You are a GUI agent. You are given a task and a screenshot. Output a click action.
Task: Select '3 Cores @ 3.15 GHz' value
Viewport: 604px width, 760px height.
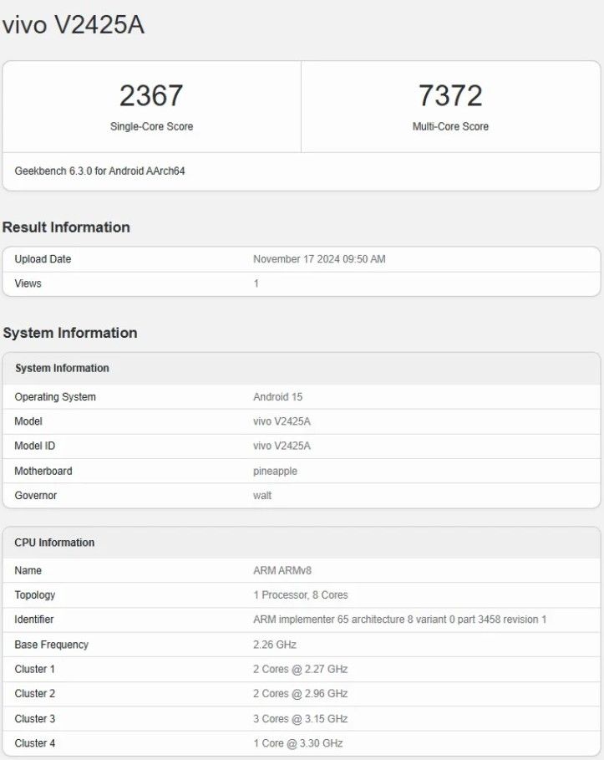click(x=300, y=719)
